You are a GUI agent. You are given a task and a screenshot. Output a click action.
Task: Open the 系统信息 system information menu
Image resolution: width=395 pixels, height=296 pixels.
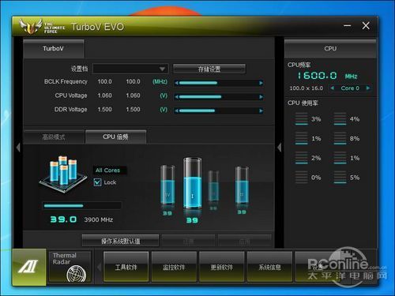tap(269, 267)
